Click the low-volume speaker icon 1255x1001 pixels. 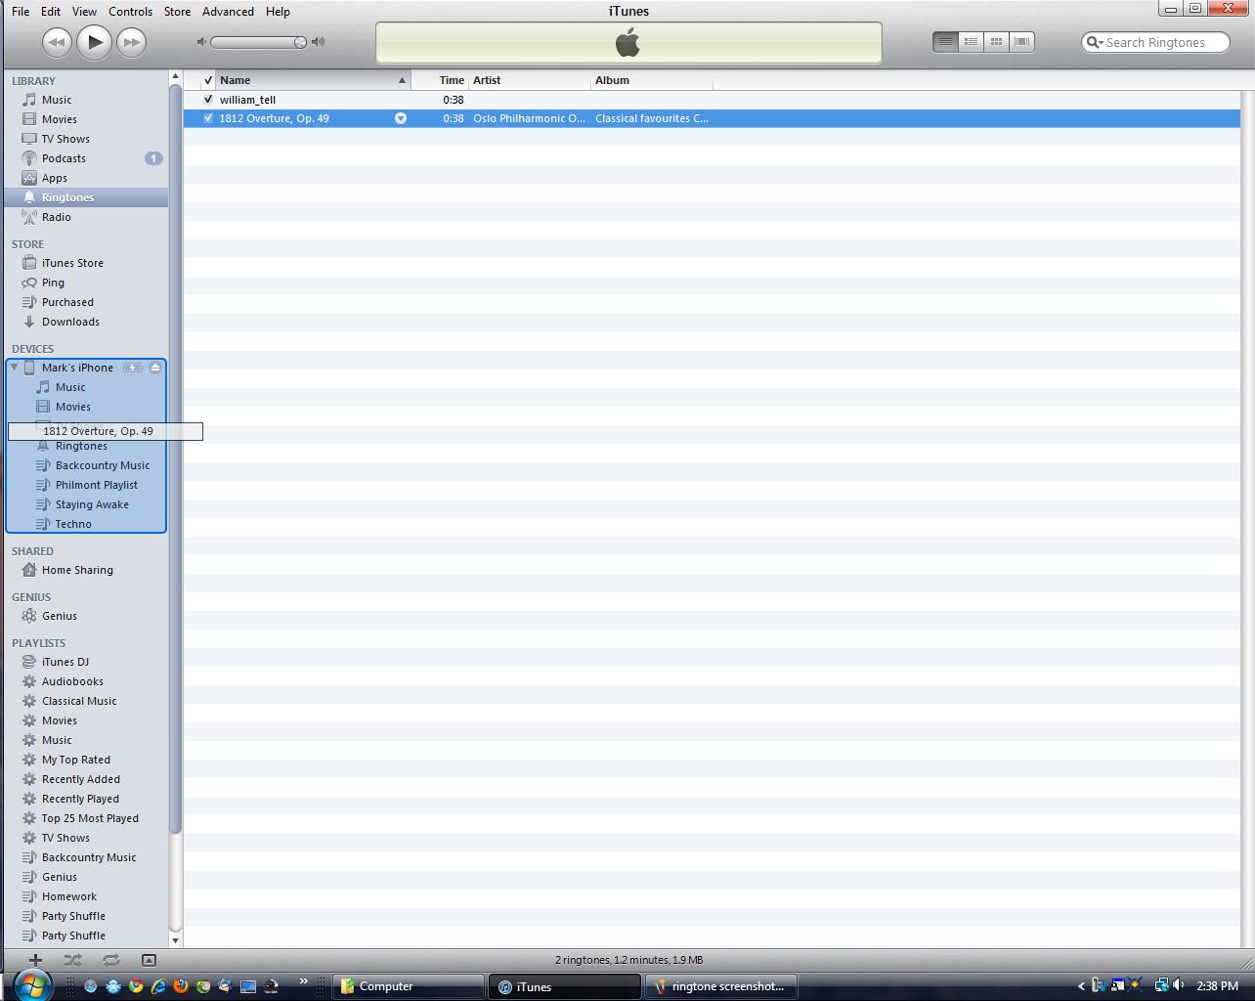point(201,42)
